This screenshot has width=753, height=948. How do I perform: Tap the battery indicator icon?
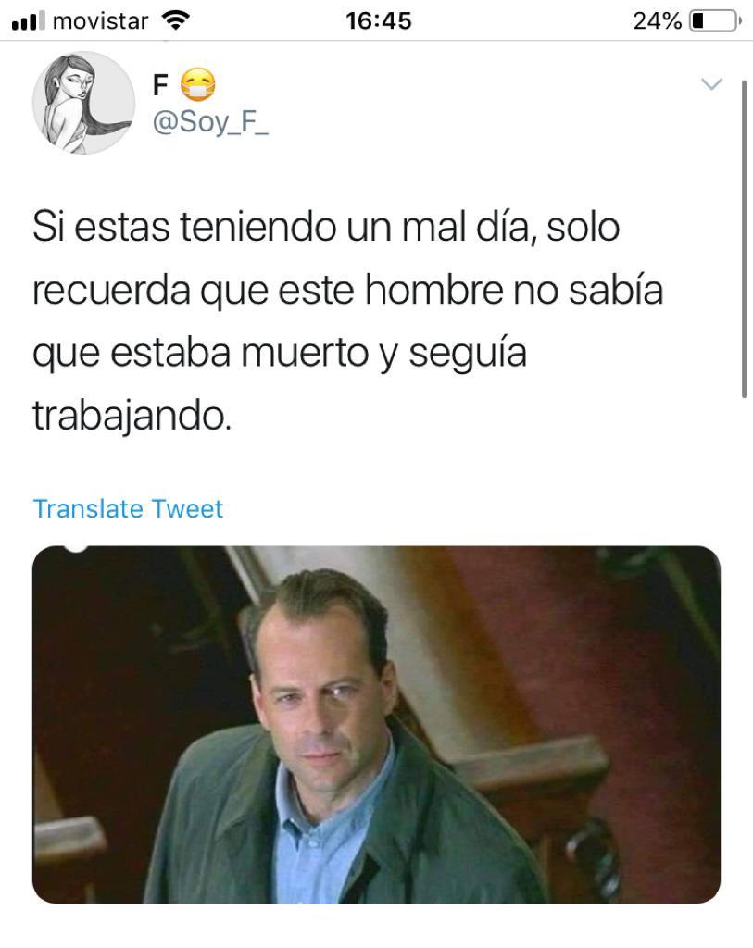(715, 21)
